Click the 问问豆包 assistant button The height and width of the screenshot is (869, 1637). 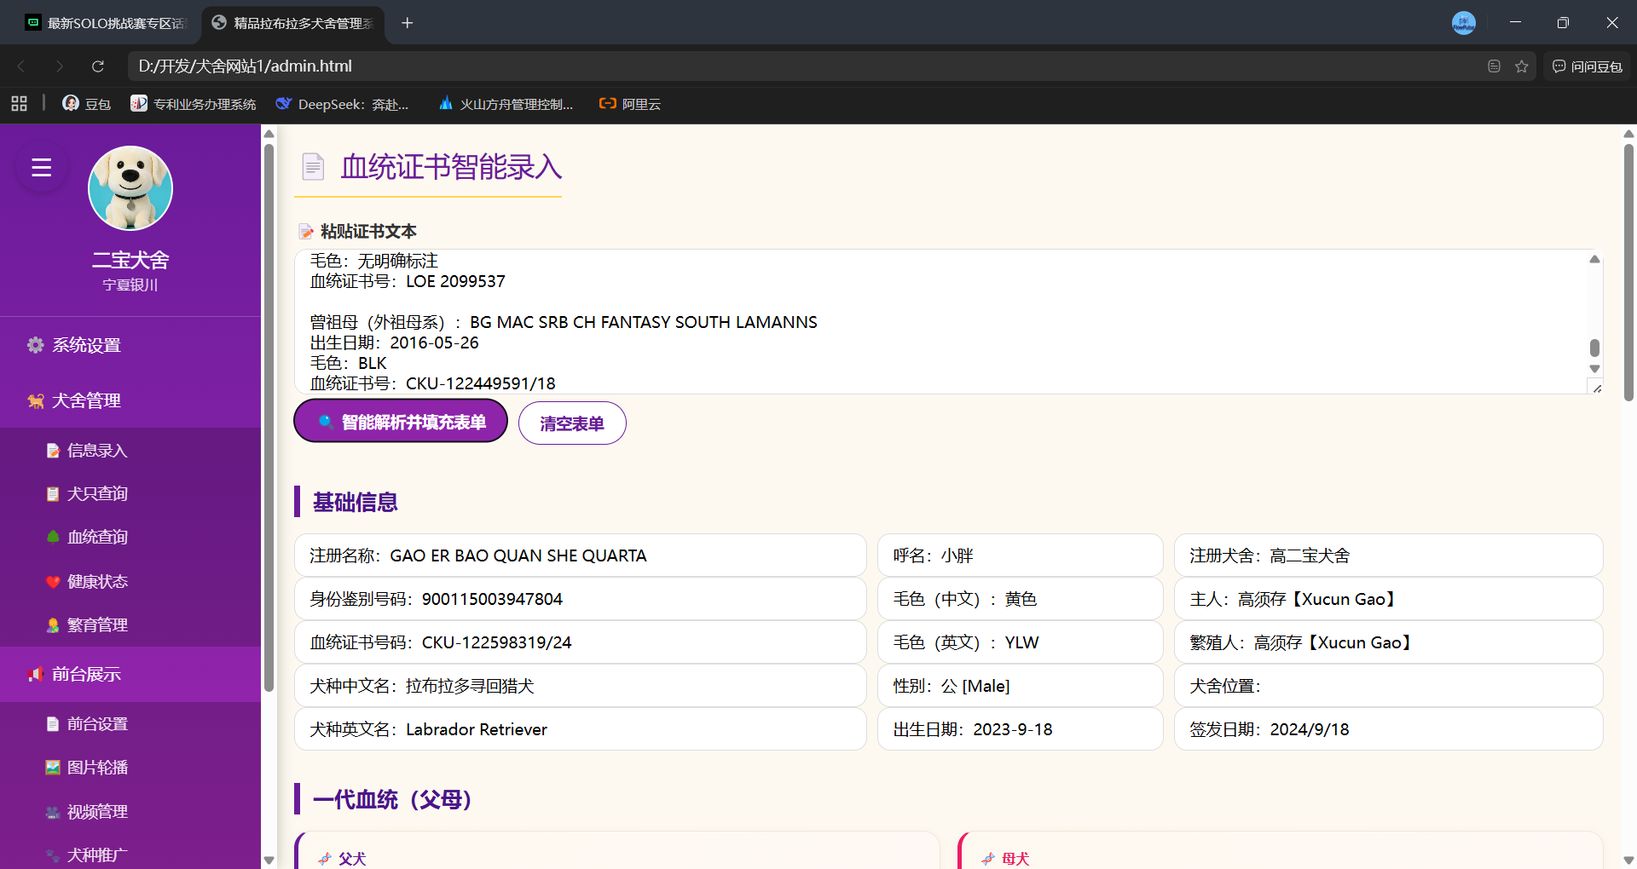(1587, 66)
